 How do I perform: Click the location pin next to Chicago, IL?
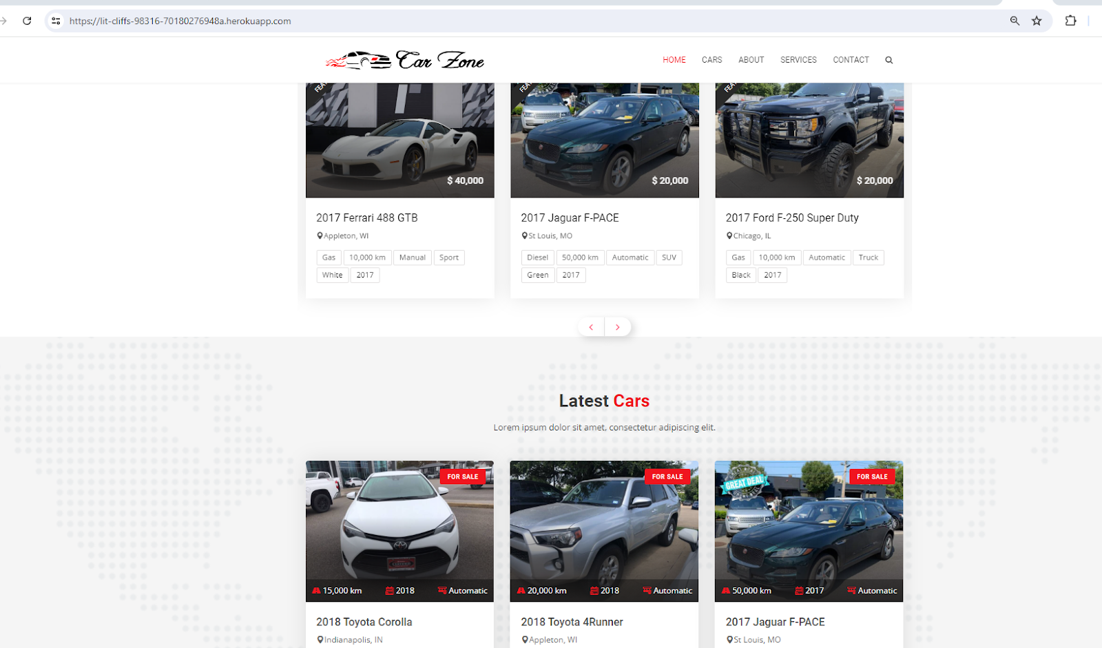click(729, 236)
